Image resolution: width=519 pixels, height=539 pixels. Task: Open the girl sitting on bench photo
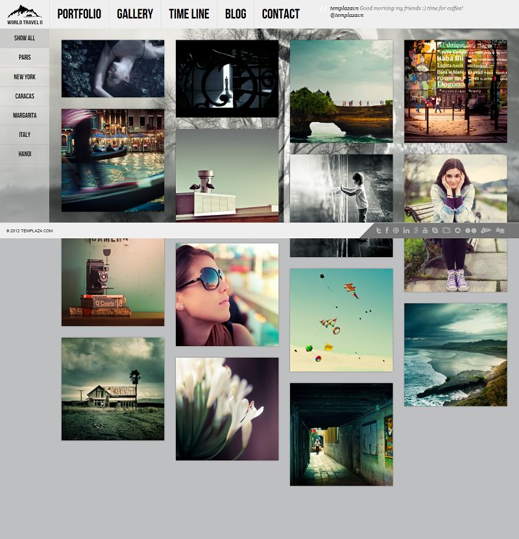click(x=455, y=188)
